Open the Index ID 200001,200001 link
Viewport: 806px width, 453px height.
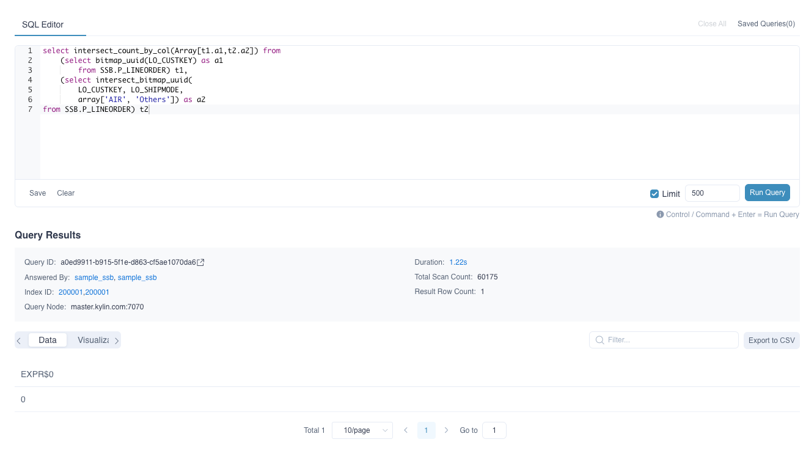click(x=84, y=292)
